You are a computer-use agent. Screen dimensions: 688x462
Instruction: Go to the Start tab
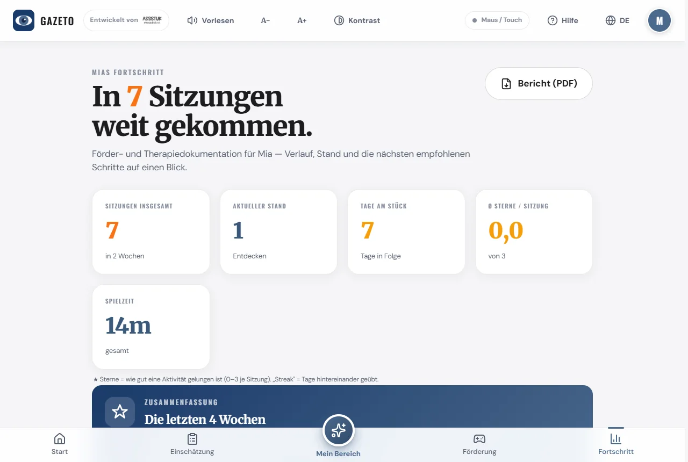tap(60, 445)
